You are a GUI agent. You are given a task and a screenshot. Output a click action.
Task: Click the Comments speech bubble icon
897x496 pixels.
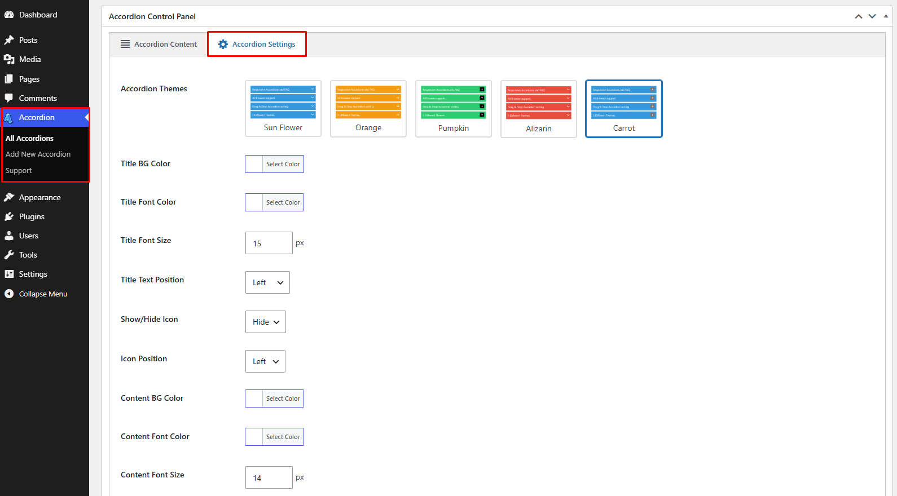pos(9,98)
